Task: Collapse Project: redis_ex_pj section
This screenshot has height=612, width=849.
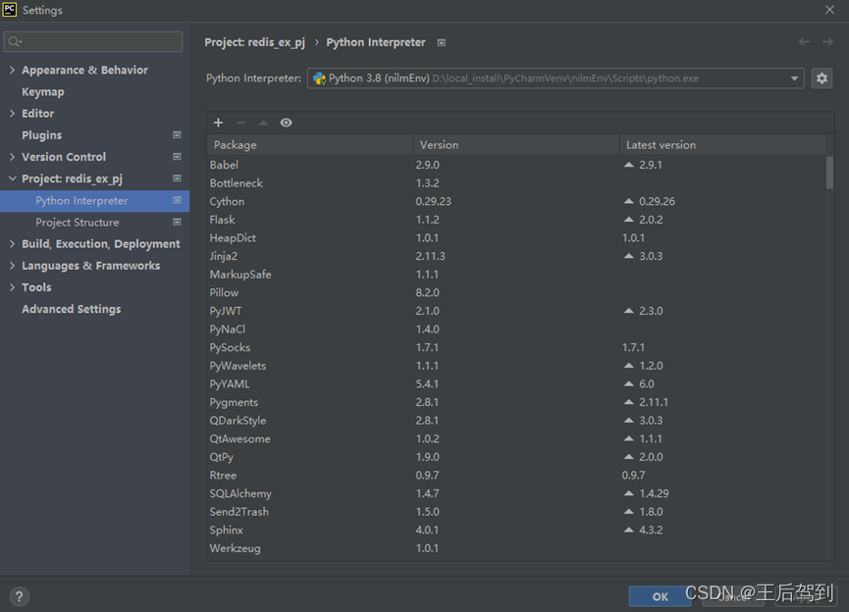Action: pos(12,178)
